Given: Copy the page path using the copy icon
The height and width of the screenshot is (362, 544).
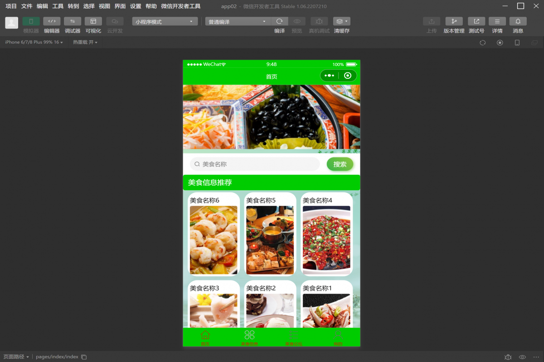Looking at the screenshot, I should point(84,357).
